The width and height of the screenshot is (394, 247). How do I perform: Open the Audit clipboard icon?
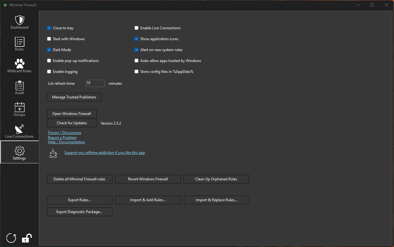coord(19,86)
